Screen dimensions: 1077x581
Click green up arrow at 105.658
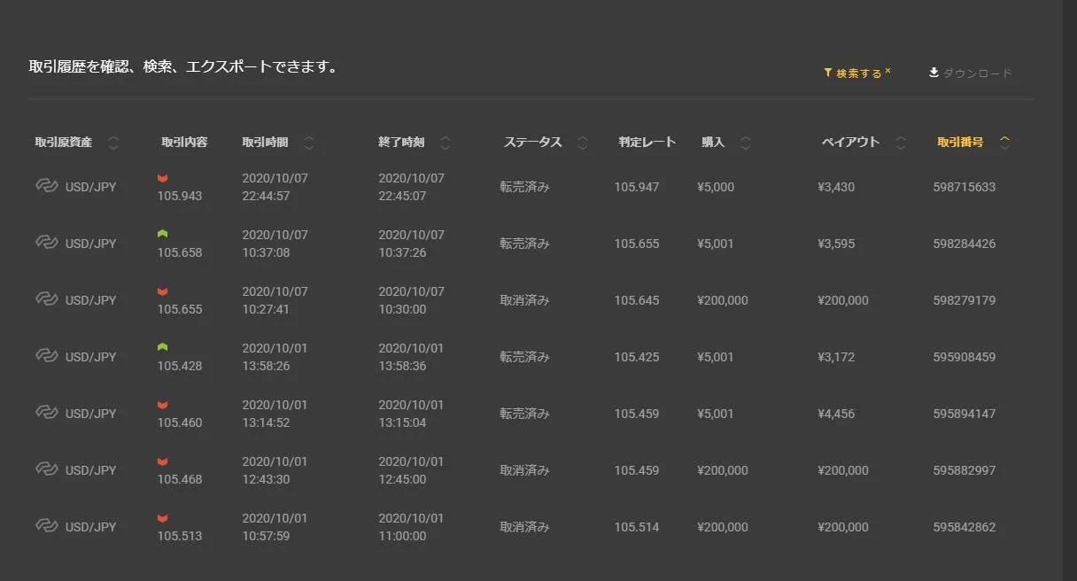coord(163,235)
